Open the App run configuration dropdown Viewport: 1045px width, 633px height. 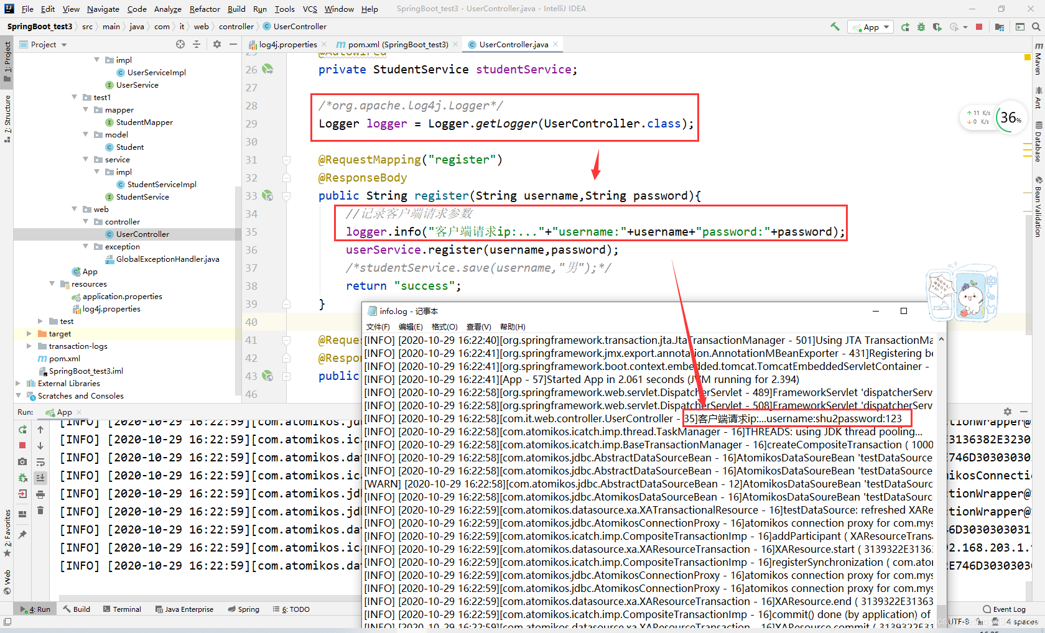(x=870, y=27)
